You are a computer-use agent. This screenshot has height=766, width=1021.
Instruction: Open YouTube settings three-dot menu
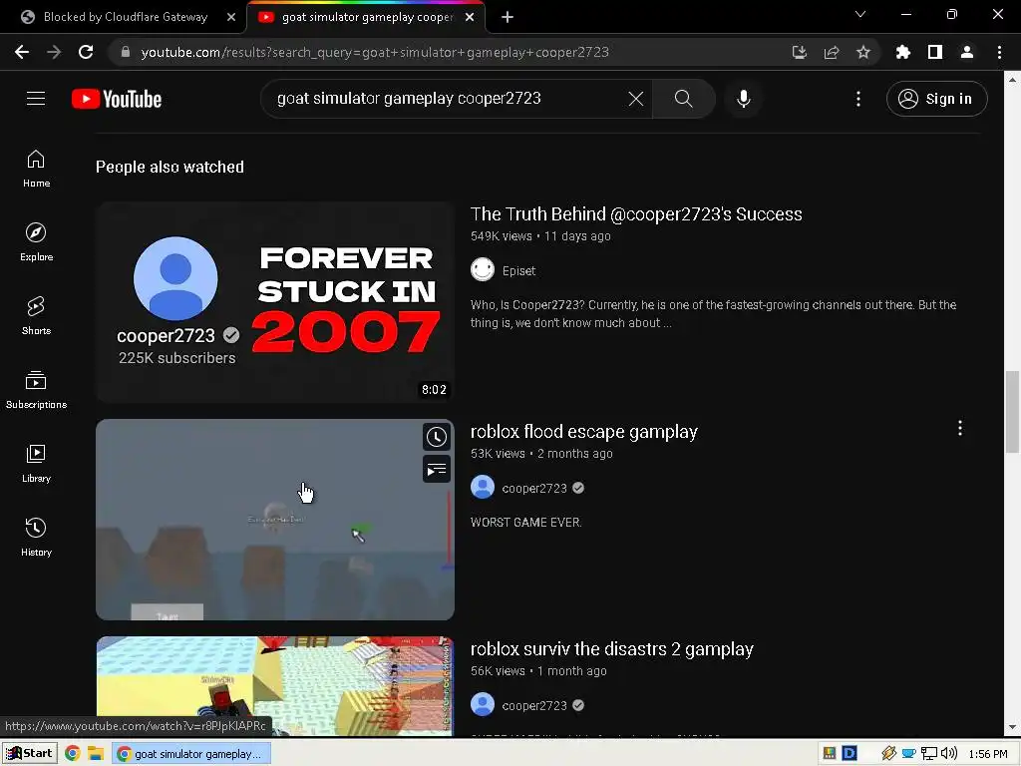[x=858, y=99]
